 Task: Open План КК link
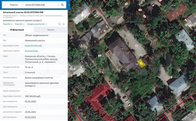point(20,24)
